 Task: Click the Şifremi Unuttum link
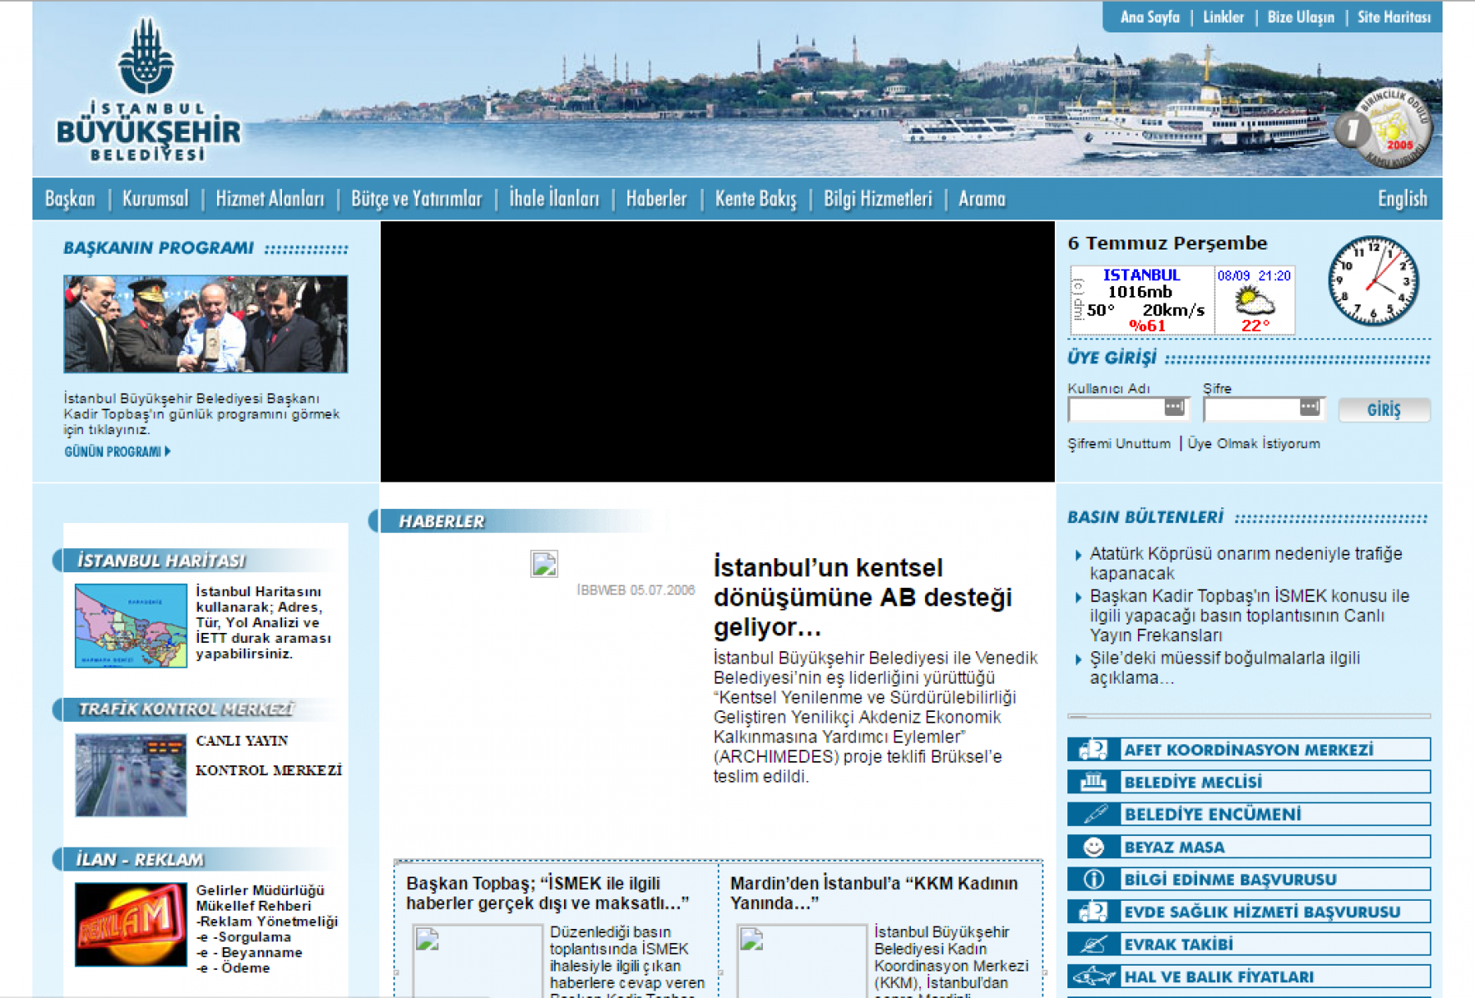point(1119,443)
